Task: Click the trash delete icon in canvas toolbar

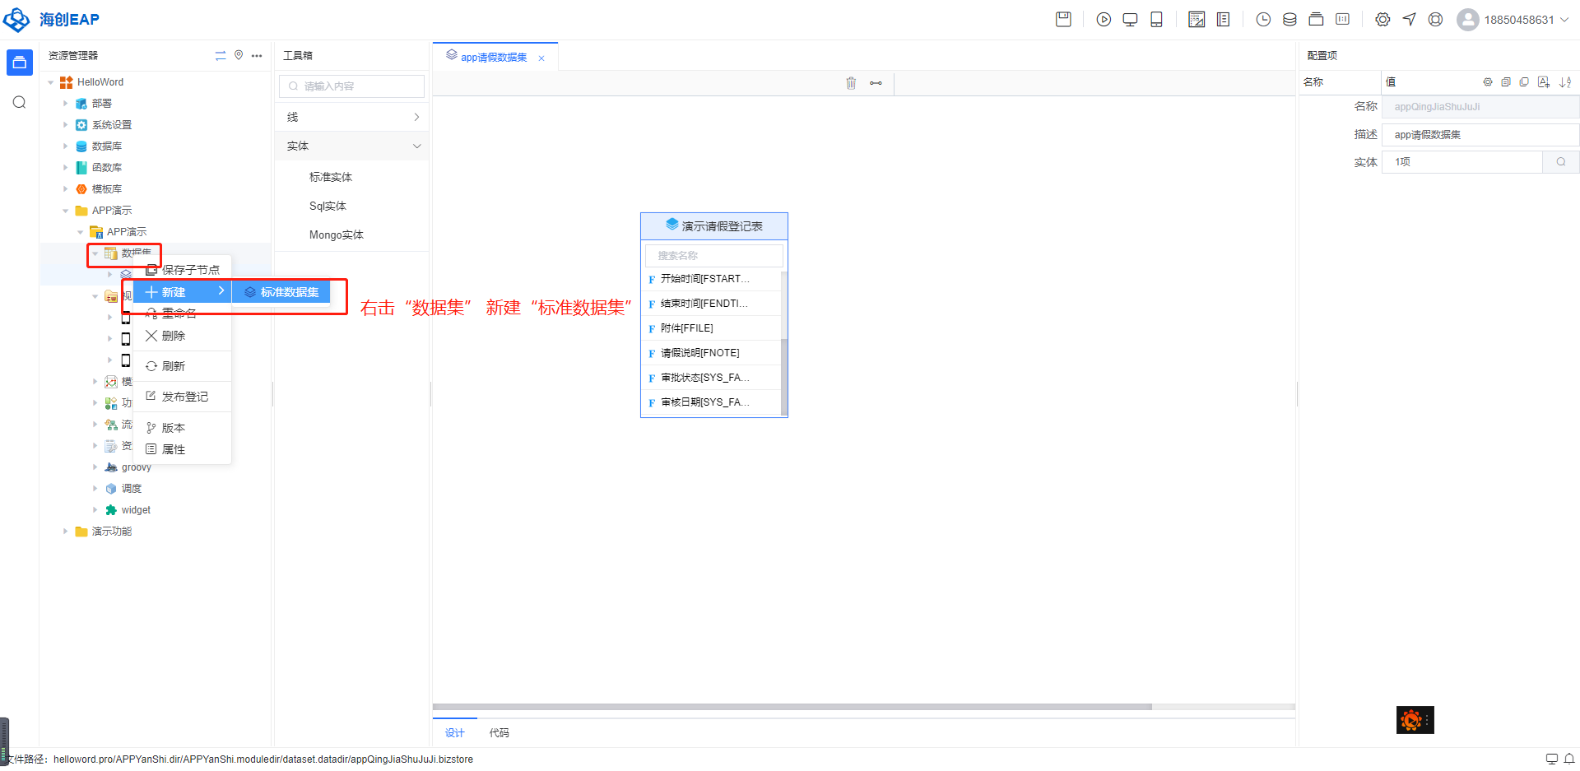Action: click(851, 83)
